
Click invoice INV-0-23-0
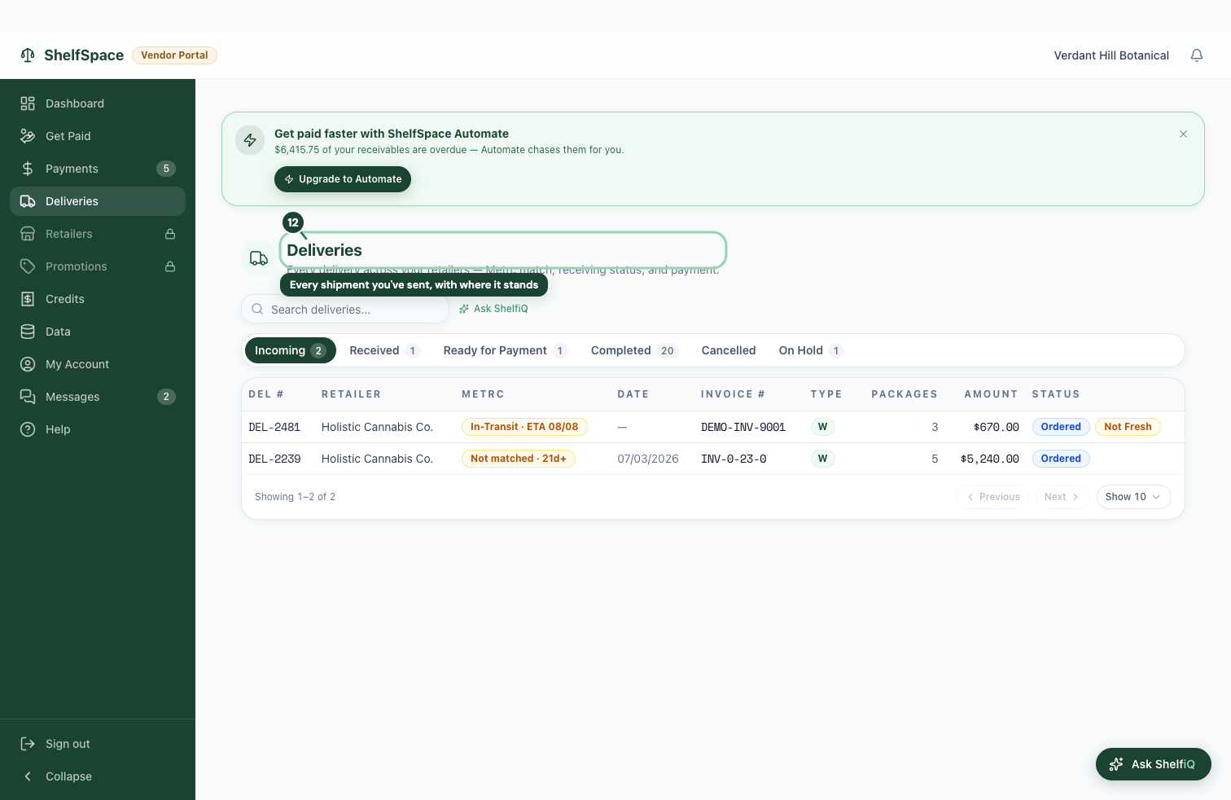pos(734,459)
